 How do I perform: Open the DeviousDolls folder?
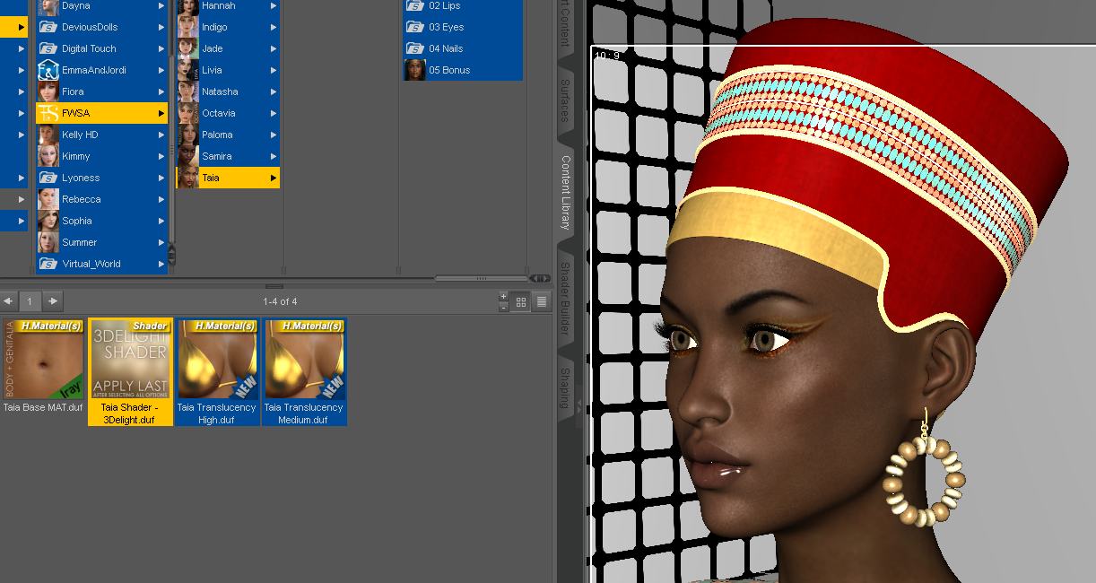[101, 27]
